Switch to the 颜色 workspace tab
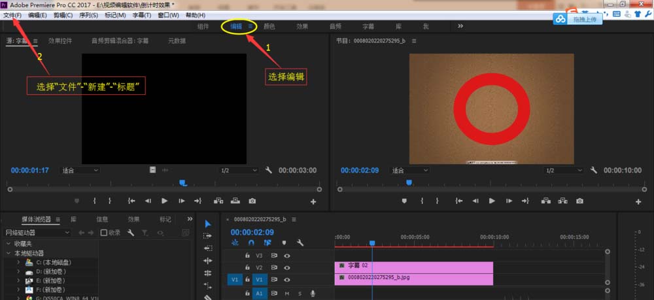Screen dimensions: 654x300 269,26
